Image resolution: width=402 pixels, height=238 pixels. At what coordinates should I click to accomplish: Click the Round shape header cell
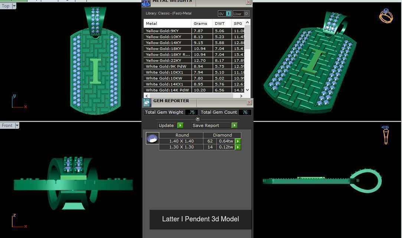(181, 135)
